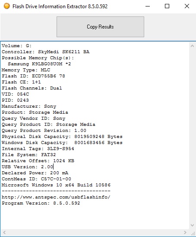Click the 'Manufacturer: Sony' line

coord(29,106)
